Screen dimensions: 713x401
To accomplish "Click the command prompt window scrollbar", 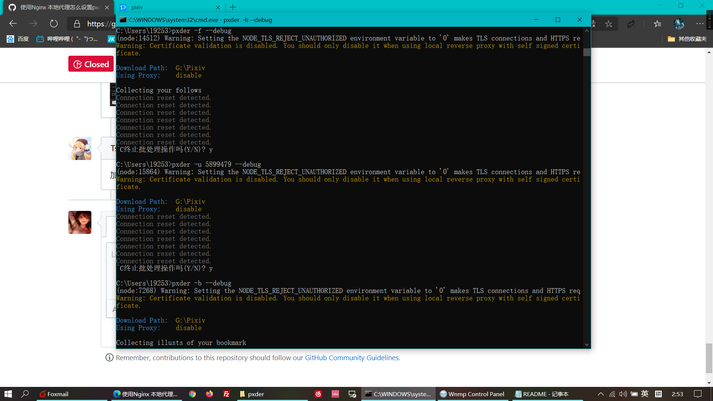I will [586, 52].
